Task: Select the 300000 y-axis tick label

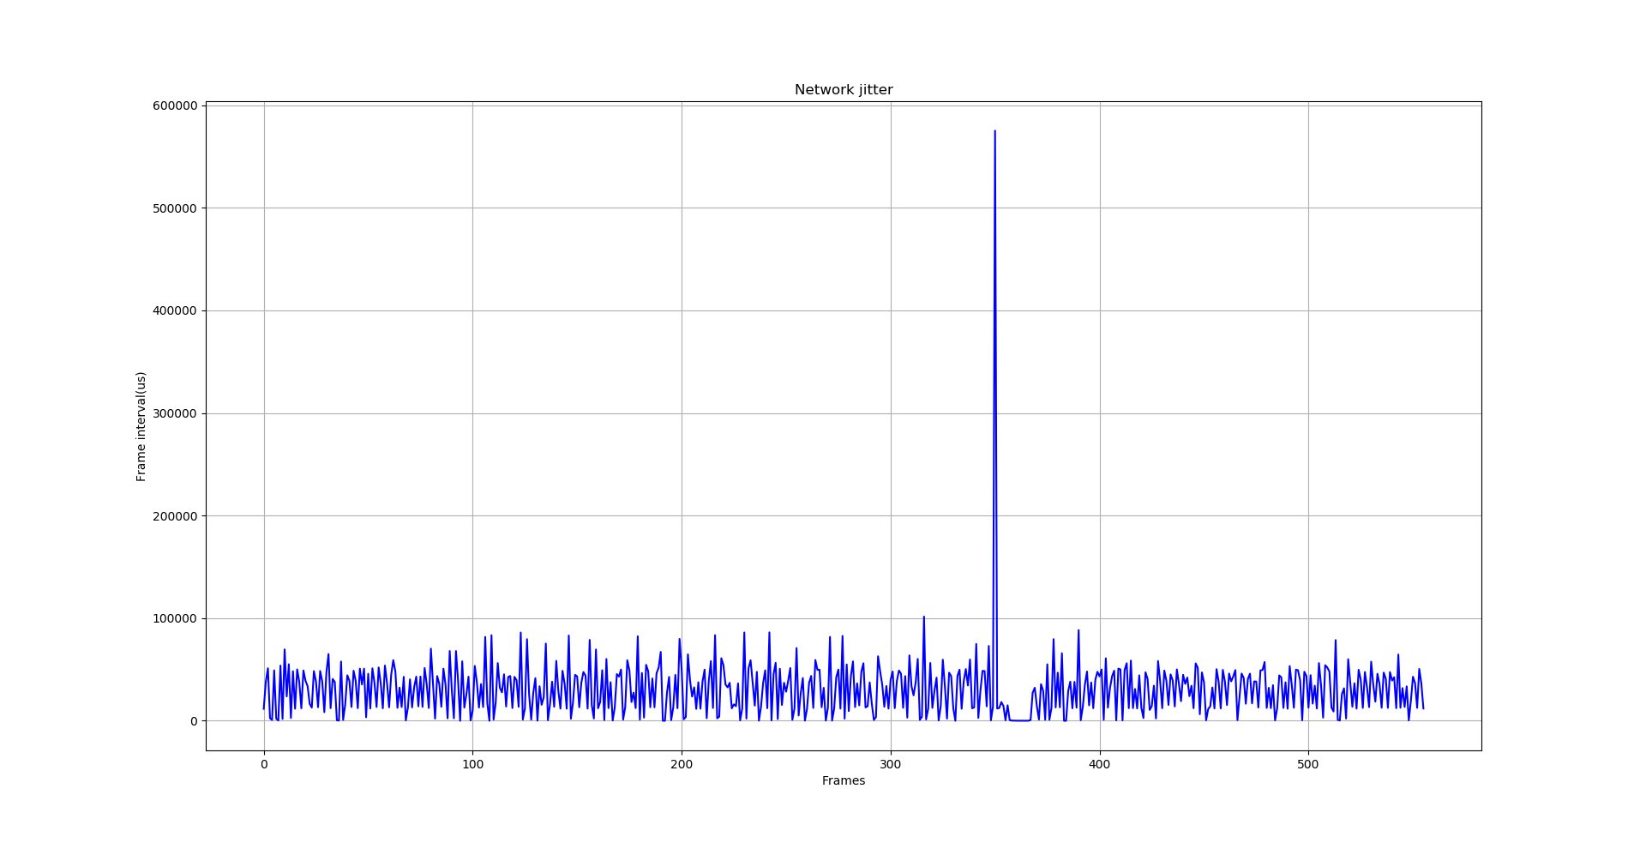Action: click(175, 413)
